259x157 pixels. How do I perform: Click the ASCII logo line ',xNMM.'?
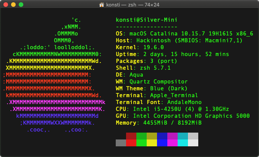click(x=71, y=27)
